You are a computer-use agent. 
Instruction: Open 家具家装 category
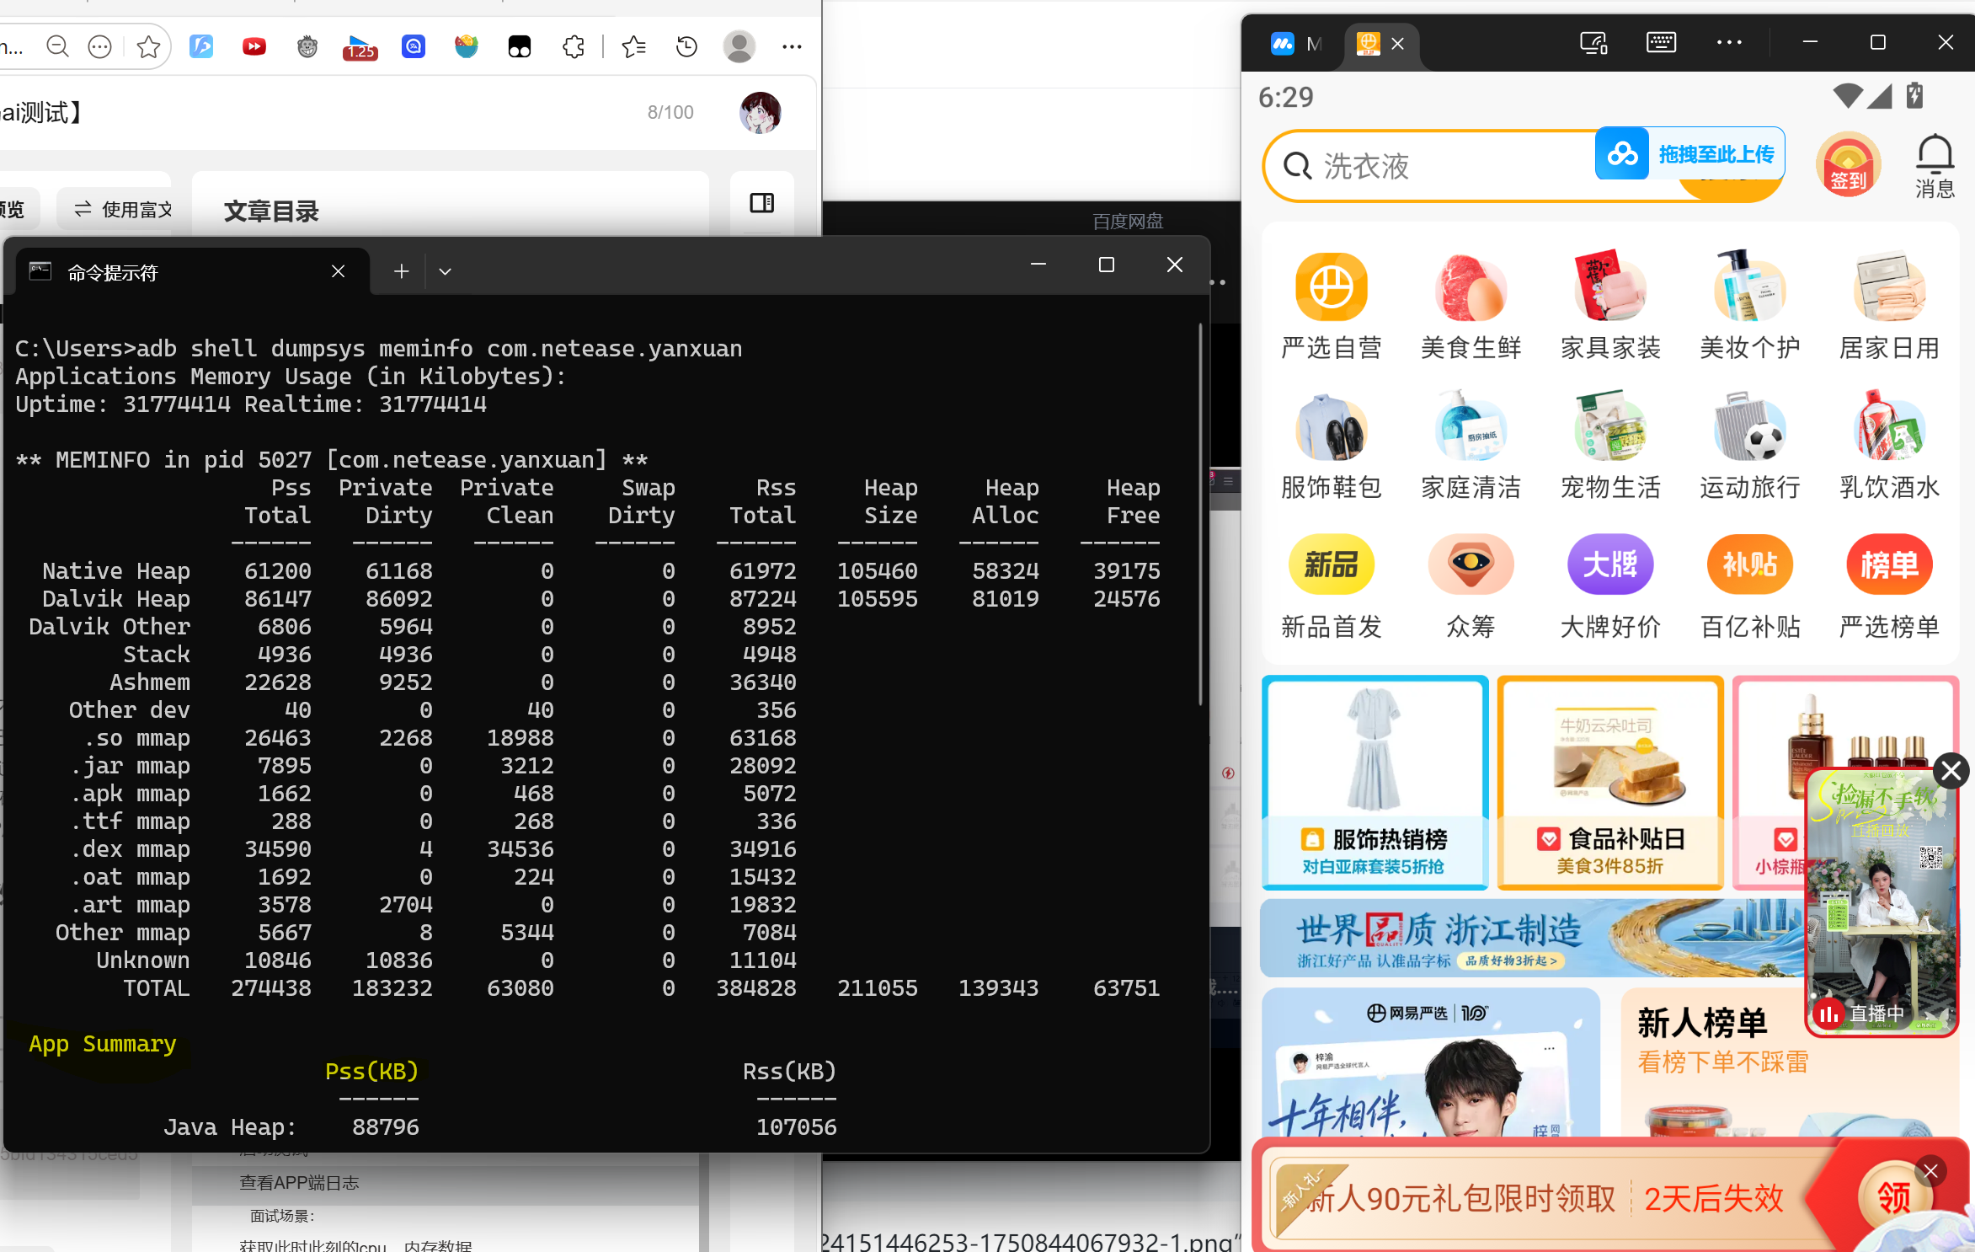(x=1610, y=307)
